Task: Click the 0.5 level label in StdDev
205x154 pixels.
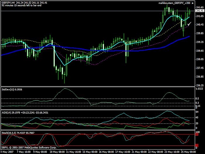Action: pyautogui.click(x=197, y=99)
